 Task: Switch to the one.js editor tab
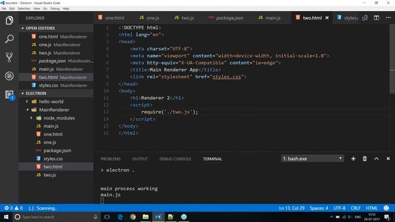(x=149, y=18)
